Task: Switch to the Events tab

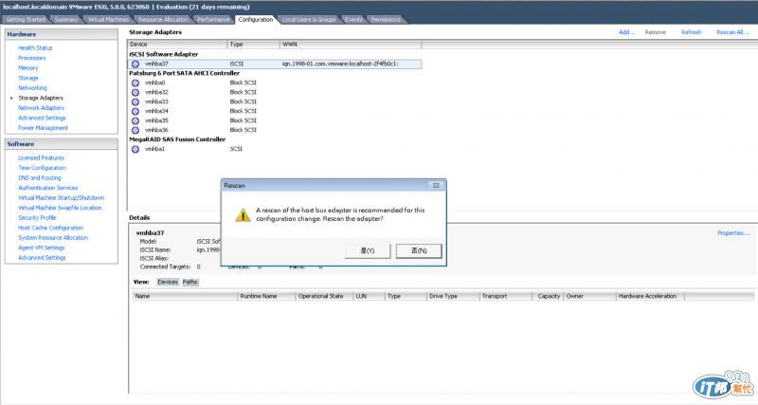Action: click(x=353, y=19)
